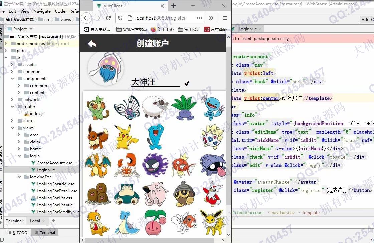Pick the Lapras avatar

[x=127, y=222]
